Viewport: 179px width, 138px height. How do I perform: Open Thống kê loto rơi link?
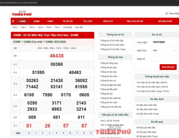tap(108, 80)
